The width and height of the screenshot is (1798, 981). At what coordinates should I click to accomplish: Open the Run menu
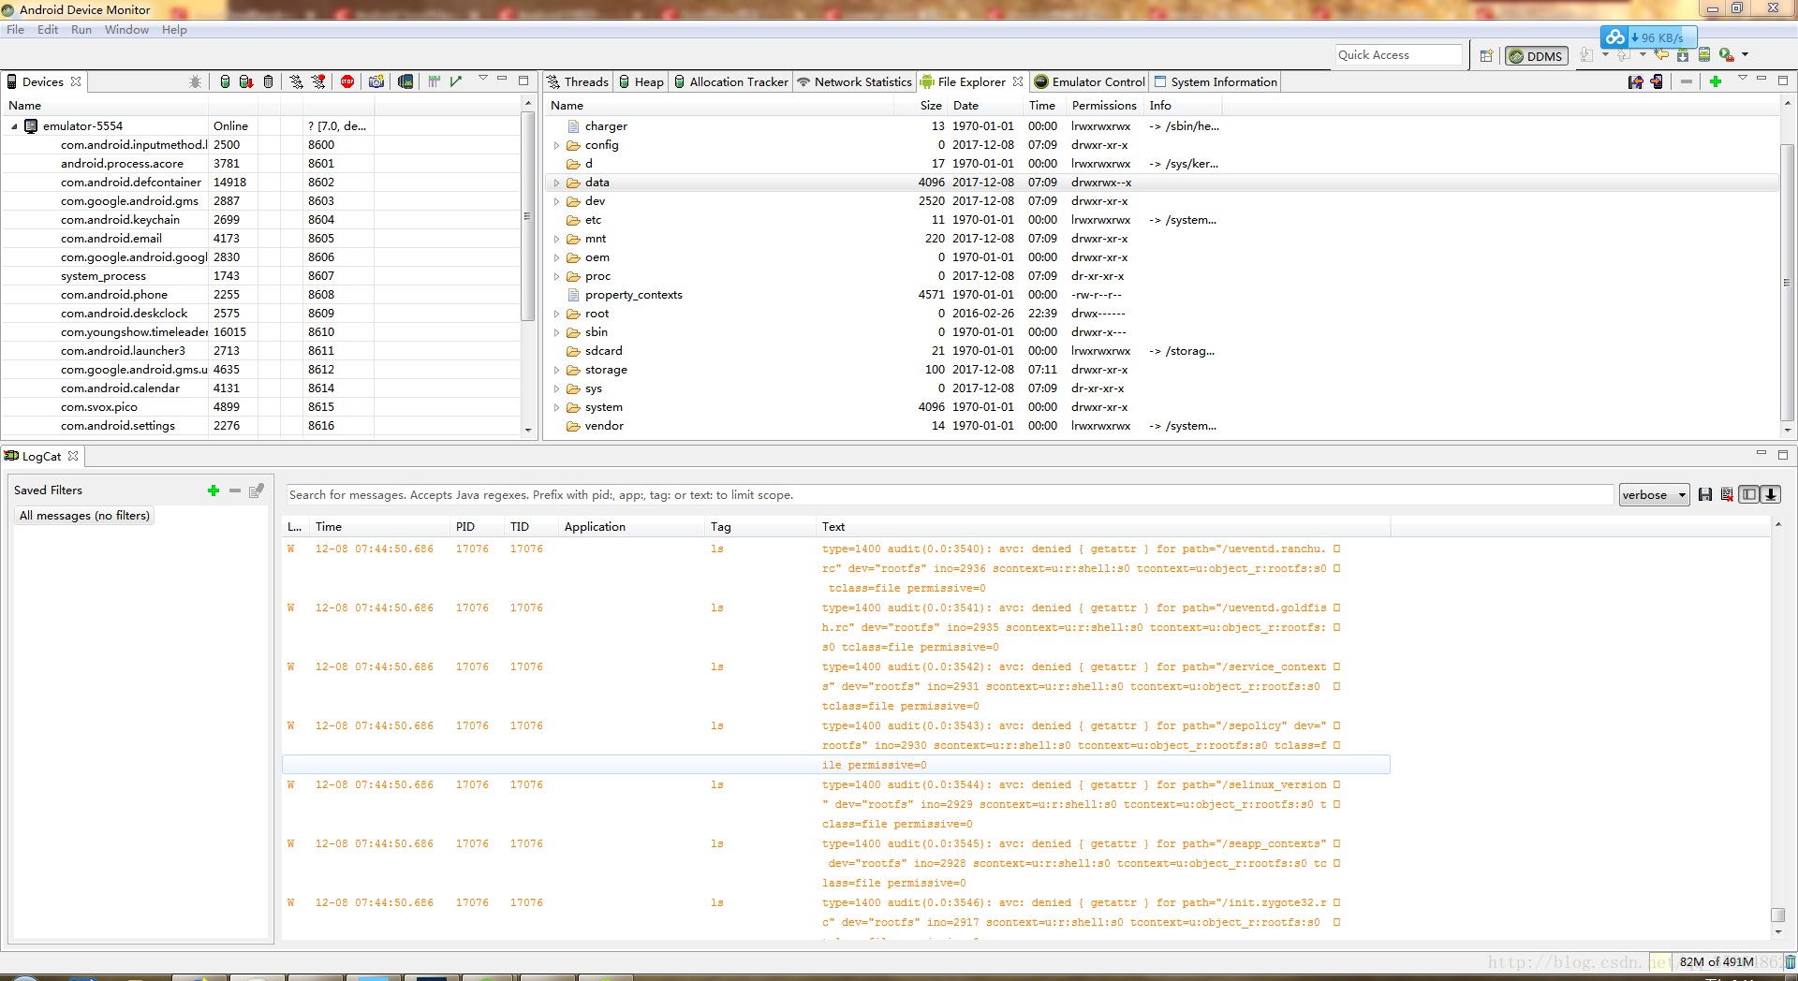81,30
